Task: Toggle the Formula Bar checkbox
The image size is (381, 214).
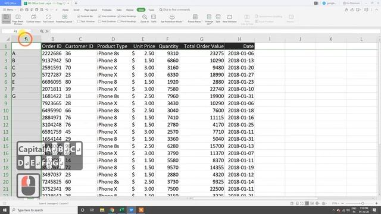Action: [79, 16]
